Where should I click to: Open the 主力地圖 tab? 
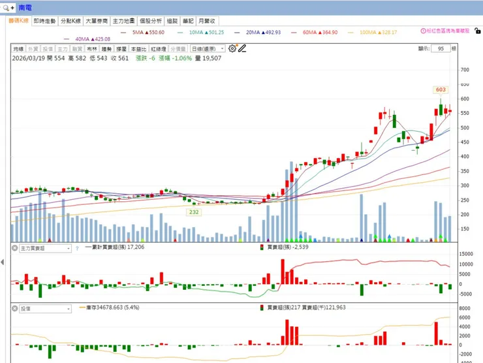pos(123,21)
